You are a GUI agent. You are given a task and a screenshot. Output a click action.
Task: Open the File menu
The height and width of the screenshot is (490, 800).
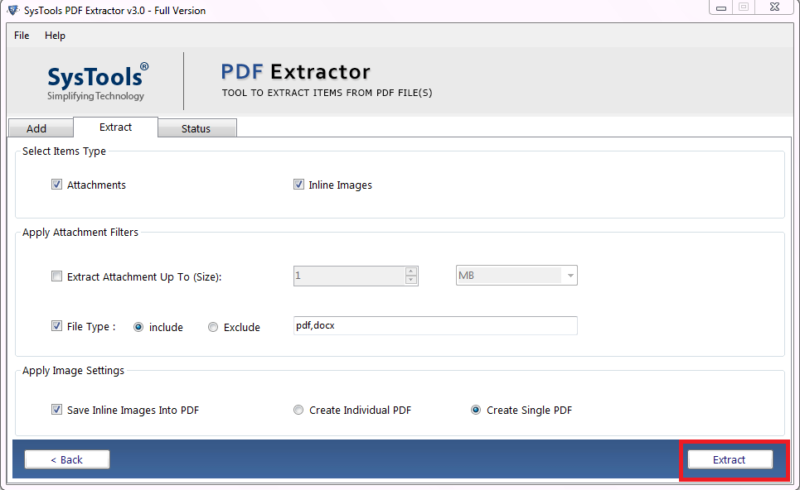click(22, 36)
